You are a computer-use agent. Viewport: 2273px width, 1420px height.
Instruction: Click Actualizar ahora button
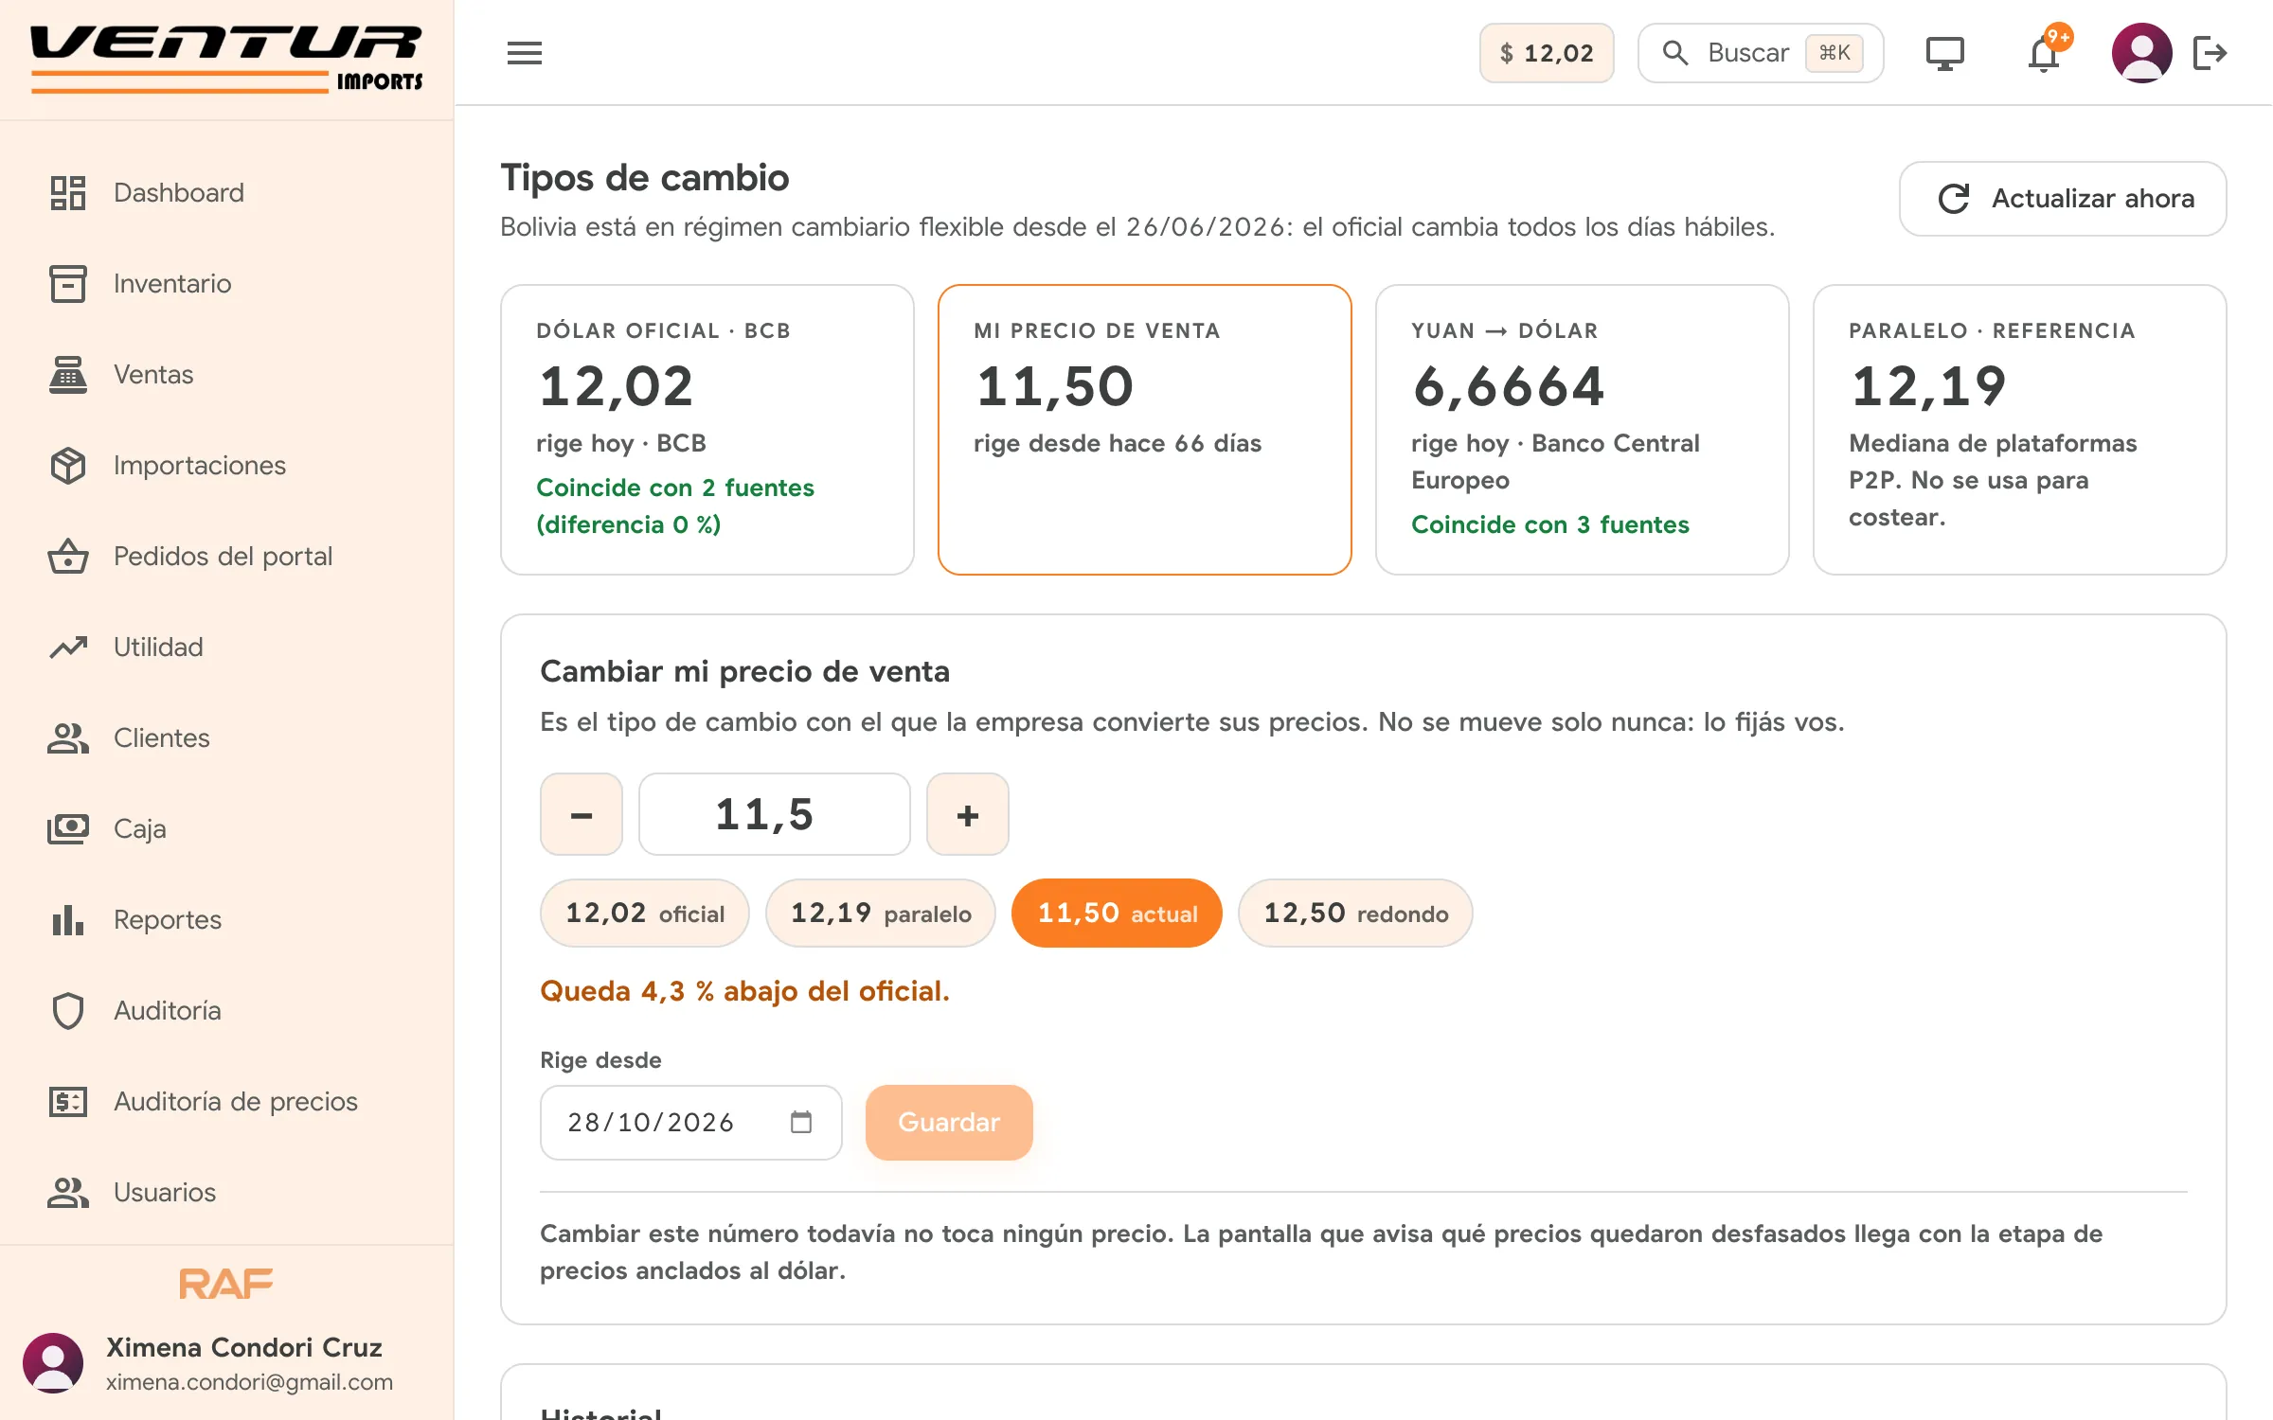2063,199
